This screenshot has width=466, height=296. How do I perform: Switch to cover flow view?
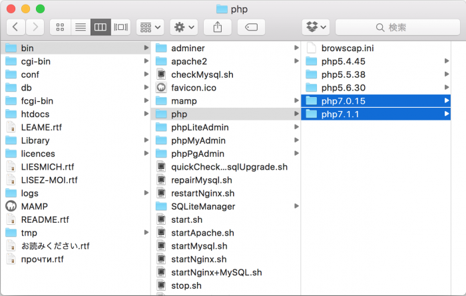pyautogui.click(x=120, y=27)
